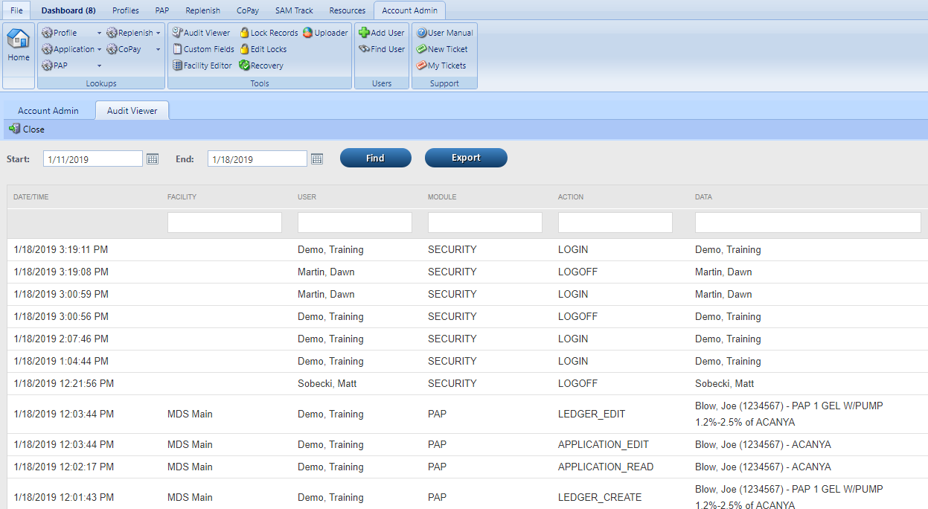This screenshot has width=928, height=509.
Task: Select the Audit Viewer tool
Action: (x=201, y=32)
